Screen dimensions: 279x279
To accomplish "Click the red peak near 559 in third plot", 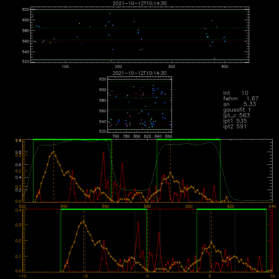I will click(x=104, y=153).
